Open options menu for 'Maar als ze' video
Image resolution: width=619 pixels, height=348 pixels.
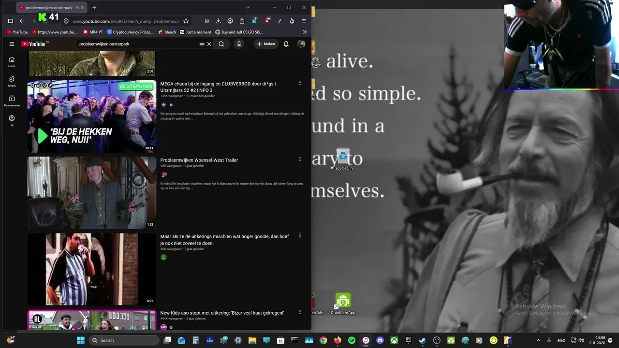[x=300, y=236]
